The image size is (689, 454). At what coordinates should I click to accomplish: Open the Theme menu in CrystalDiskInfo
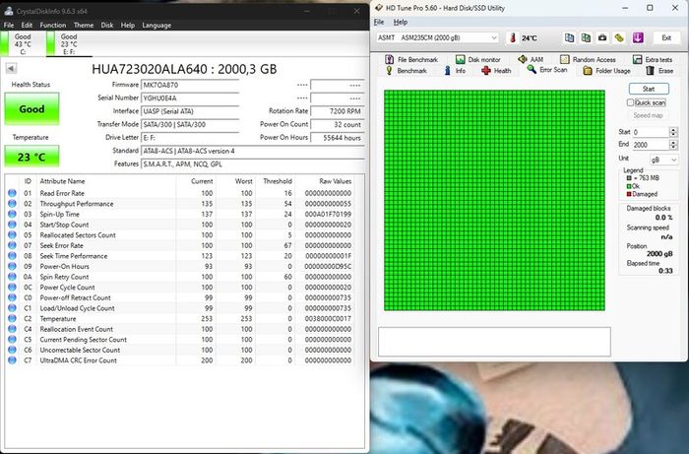[84, 25]
